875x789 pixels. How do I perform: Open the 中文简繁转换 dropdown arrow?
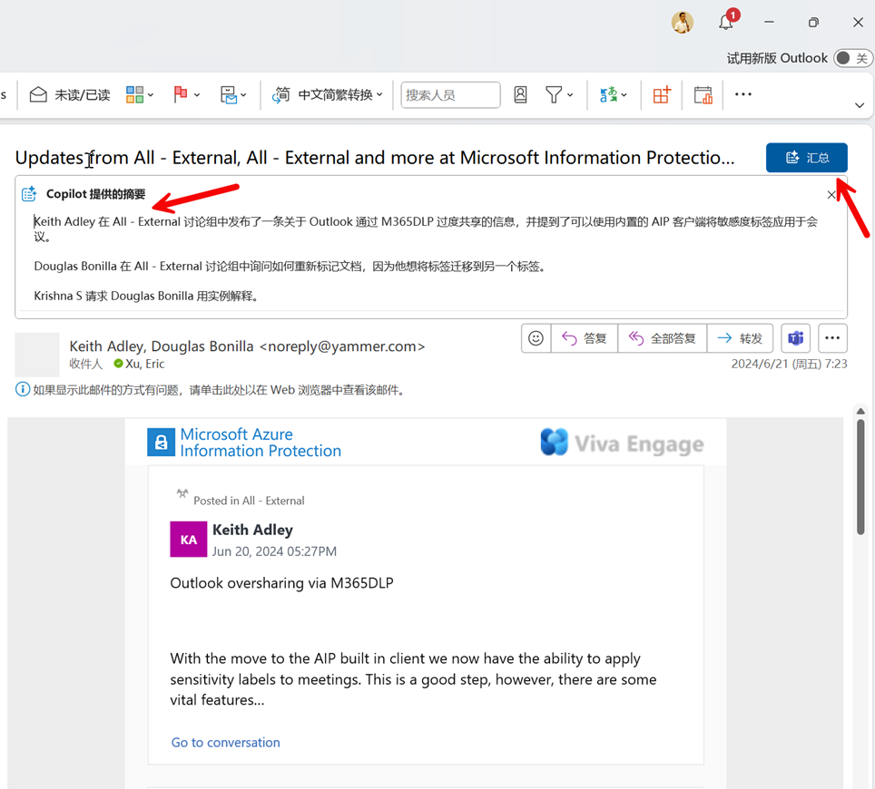(379, 95)
